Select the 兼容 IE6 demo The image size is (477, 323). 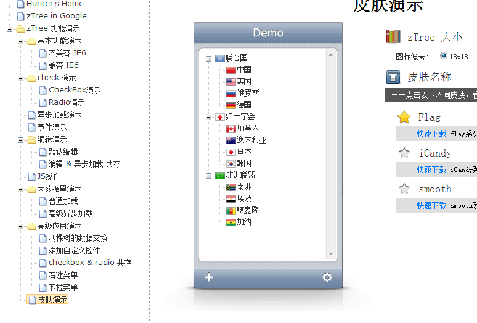tap(63, 65)
